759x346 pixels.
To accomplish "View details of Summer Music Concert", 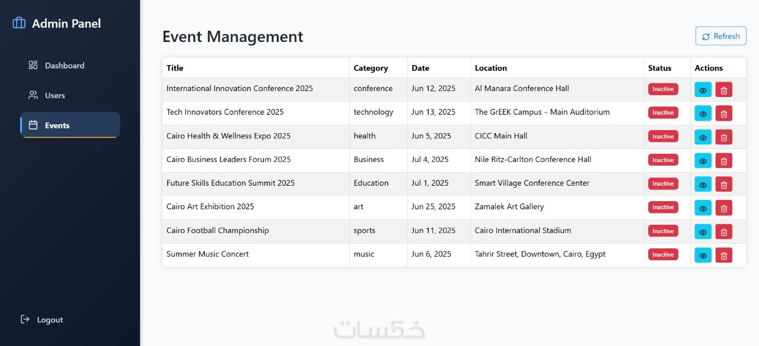I will point(703,255).
